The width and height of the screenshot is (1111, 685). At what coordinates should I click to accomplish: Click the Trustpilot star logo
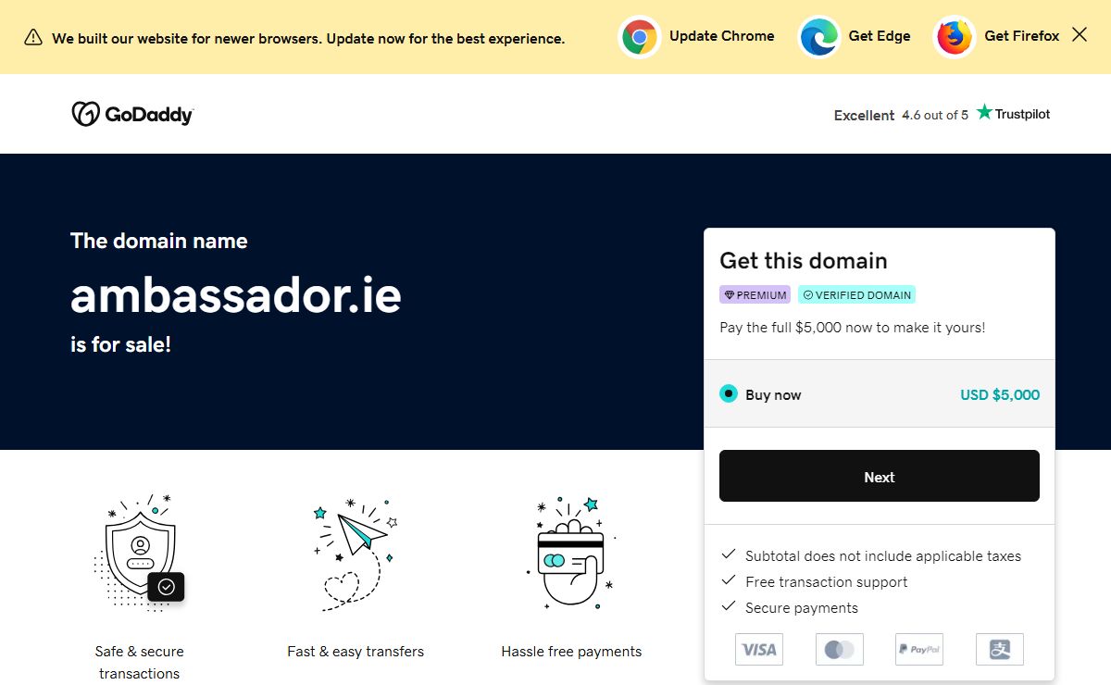[x=984, y=113]
